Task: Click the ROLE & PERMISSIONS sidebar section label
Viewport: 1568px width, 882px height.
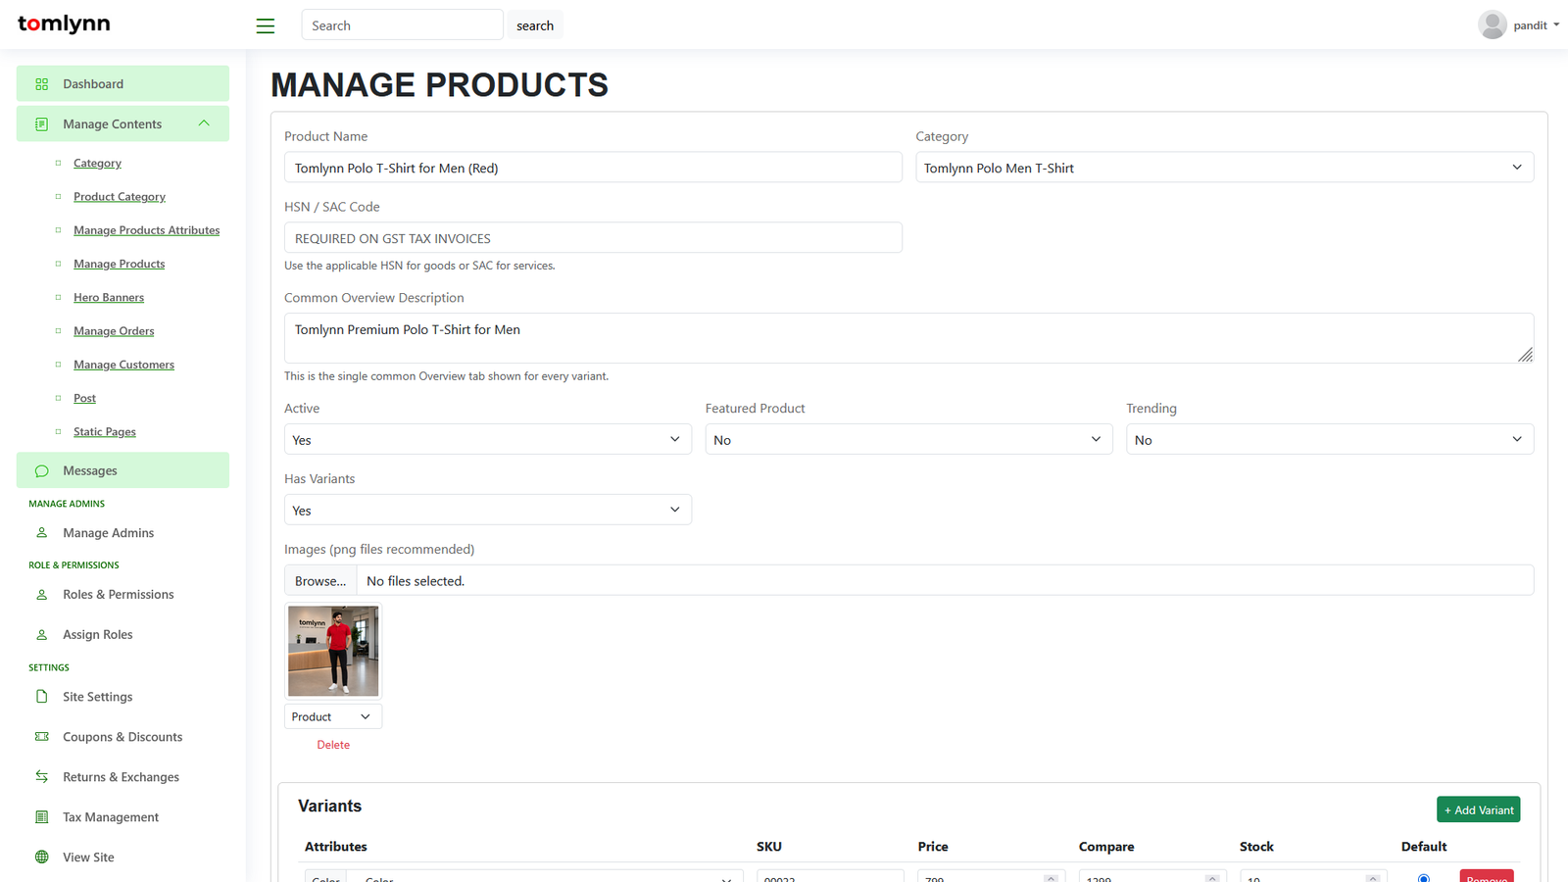Action: [73, 565]
